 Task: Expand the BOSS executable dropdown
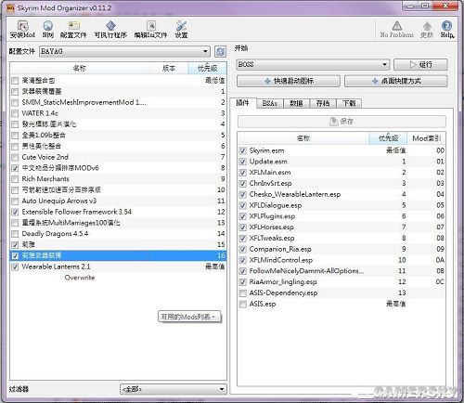coord(313,64)
